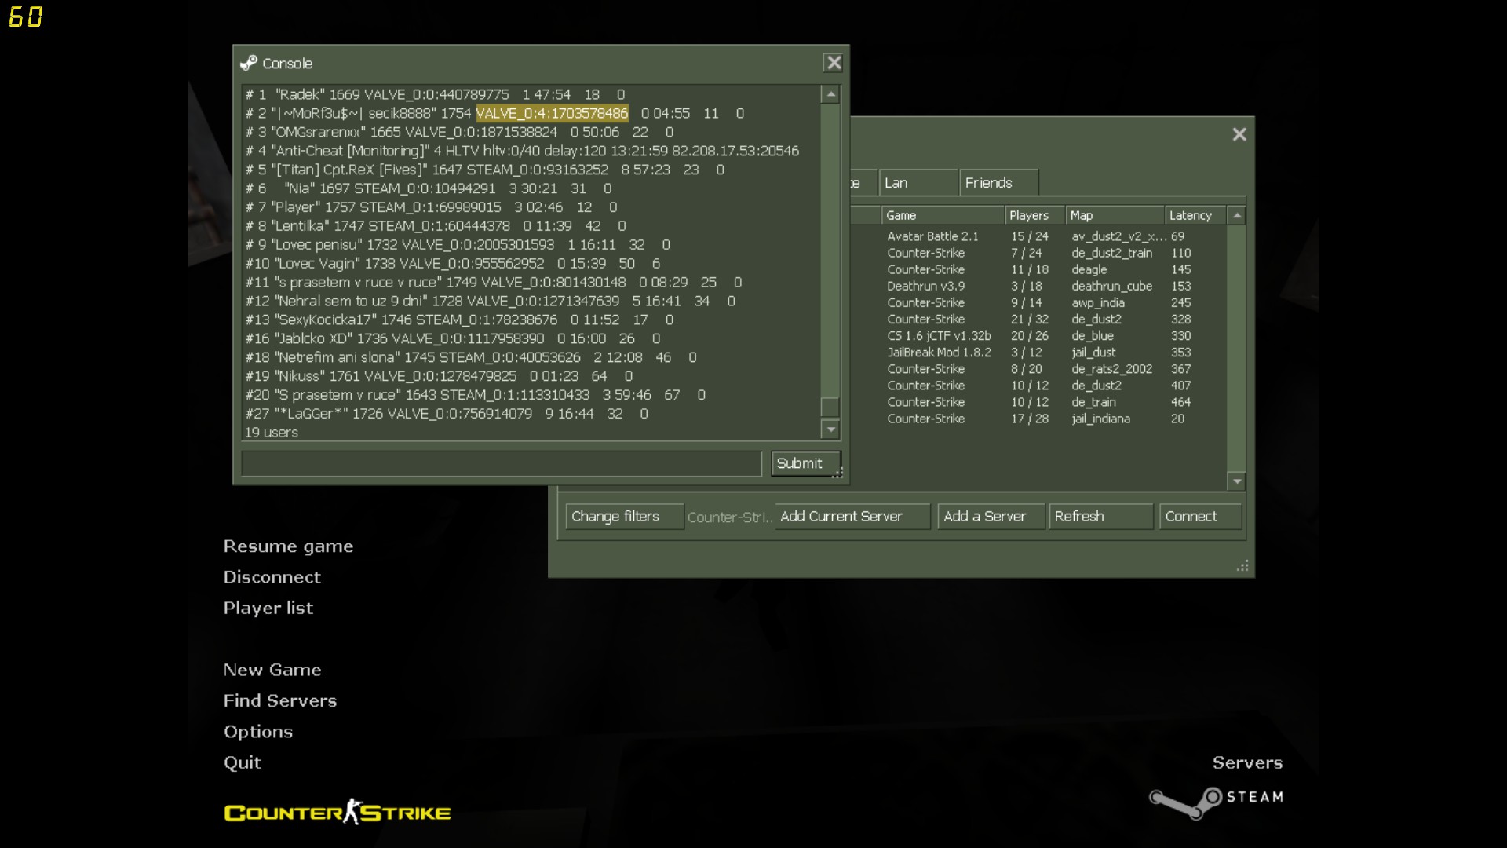1507x848 pixels.
Task: Click the Steam icon in Console title
Action: coord(249,63)
